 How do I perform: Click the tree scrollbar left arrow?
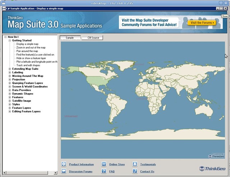tap(4, 173)
